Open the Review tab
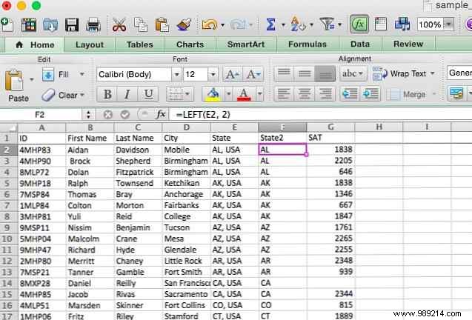The image size is (472, 320). pyautogui.click(x=408, y=44)
